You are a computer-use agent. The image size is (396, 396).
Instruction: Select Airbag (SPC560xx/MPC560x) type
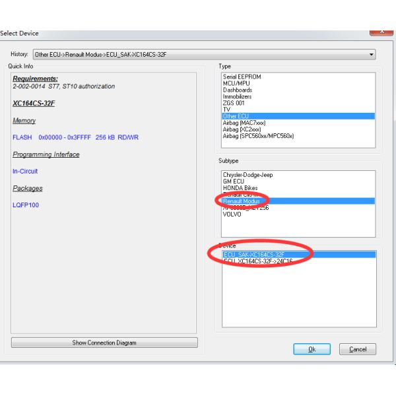[258, 136]
